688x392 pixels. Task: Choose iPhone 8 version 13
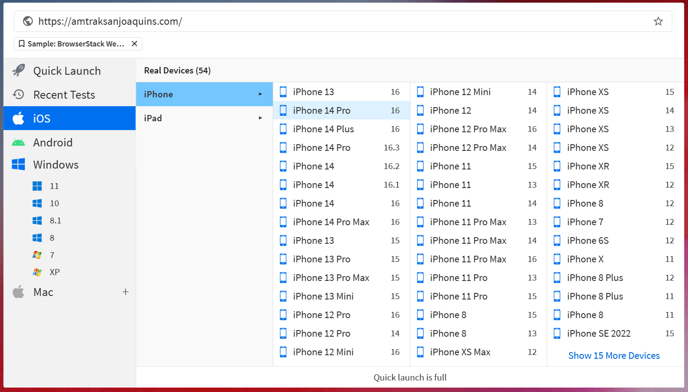pos(479,334)
